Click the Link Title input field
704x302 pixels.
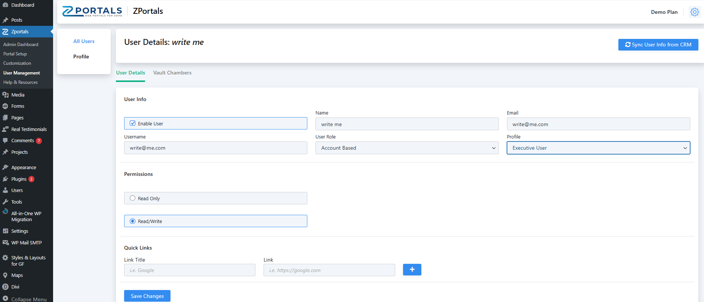[x=190, y=270]
